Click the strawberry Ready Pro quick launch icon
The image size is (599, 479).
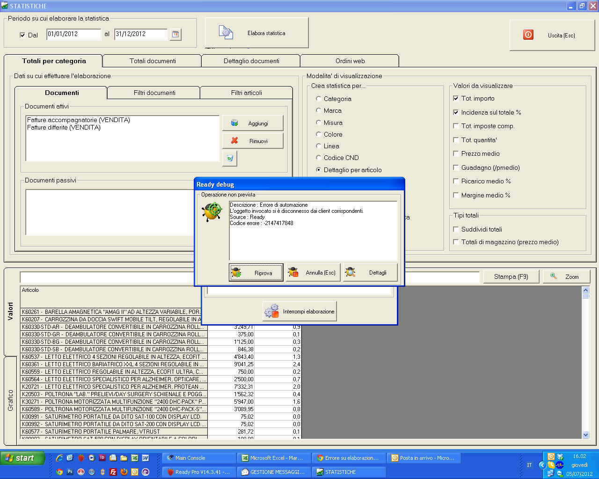coord(81,458)
